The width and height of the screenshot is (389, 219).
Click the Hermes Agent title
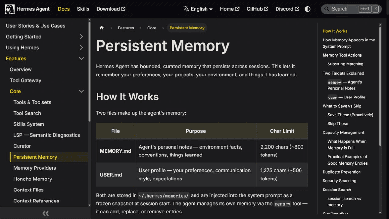(x=33, y=9)
